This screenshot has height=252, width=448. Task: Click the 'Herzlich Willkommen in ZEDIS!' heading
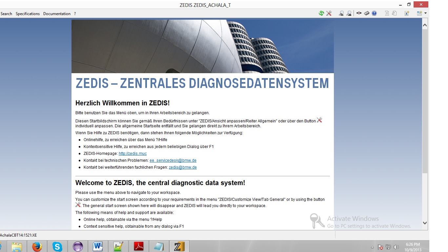pos(123,103)
